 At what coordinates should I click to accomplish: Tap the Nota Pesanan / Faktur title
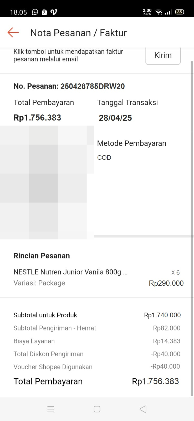coord(78,33)
